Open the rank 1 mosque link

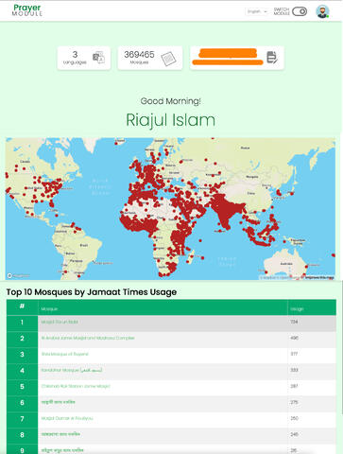click(x=60, y=322)
